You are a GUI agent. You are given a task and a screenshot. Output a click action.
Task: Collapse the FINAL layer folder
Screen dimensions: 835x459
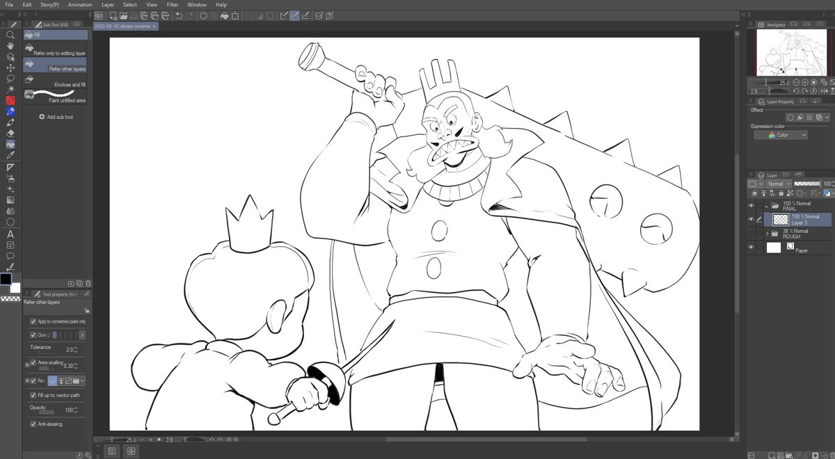pos(766,207)
